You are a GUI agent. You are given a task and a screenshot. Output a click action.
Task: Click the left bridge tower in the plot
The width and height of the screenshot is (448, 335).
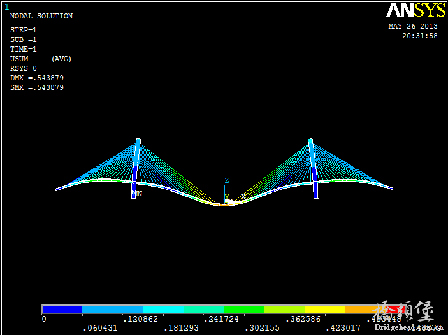[136, 169]
